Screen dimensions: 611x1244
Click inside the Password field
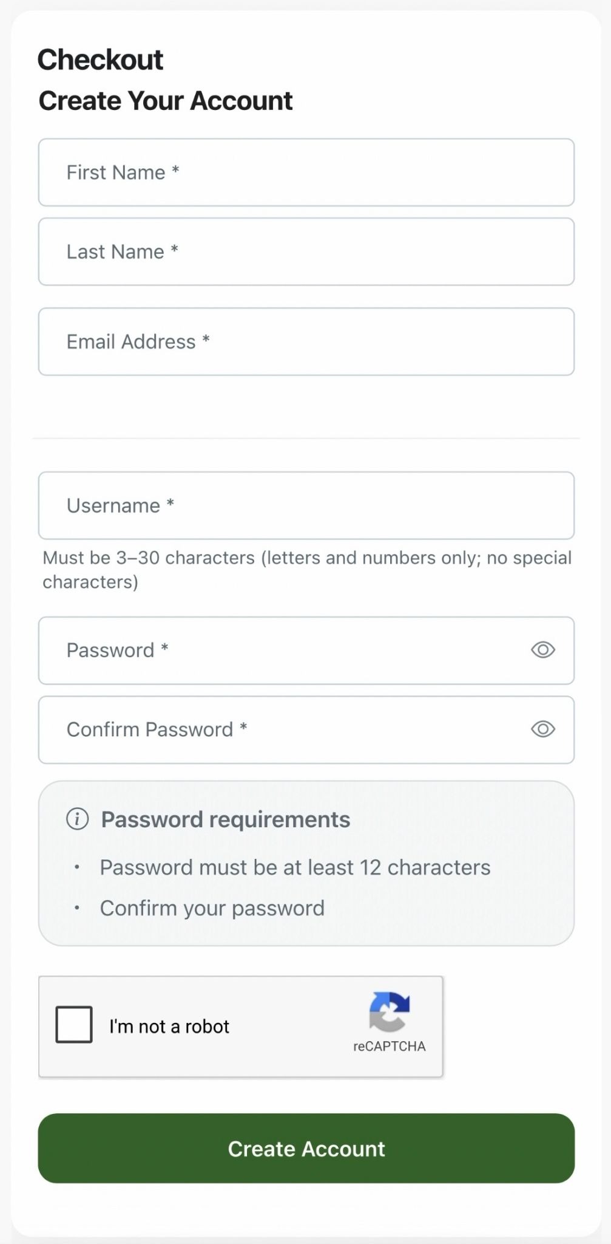click(306, 651)
